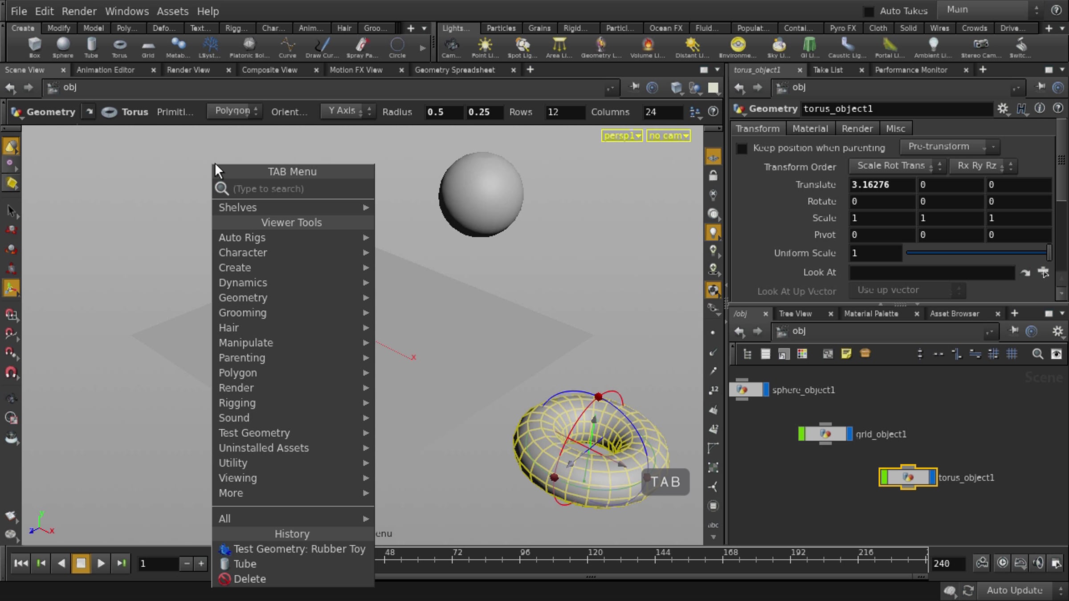Pick the Torus shelf tool
The image size is (1069, 601).
(x=119, y=48)
